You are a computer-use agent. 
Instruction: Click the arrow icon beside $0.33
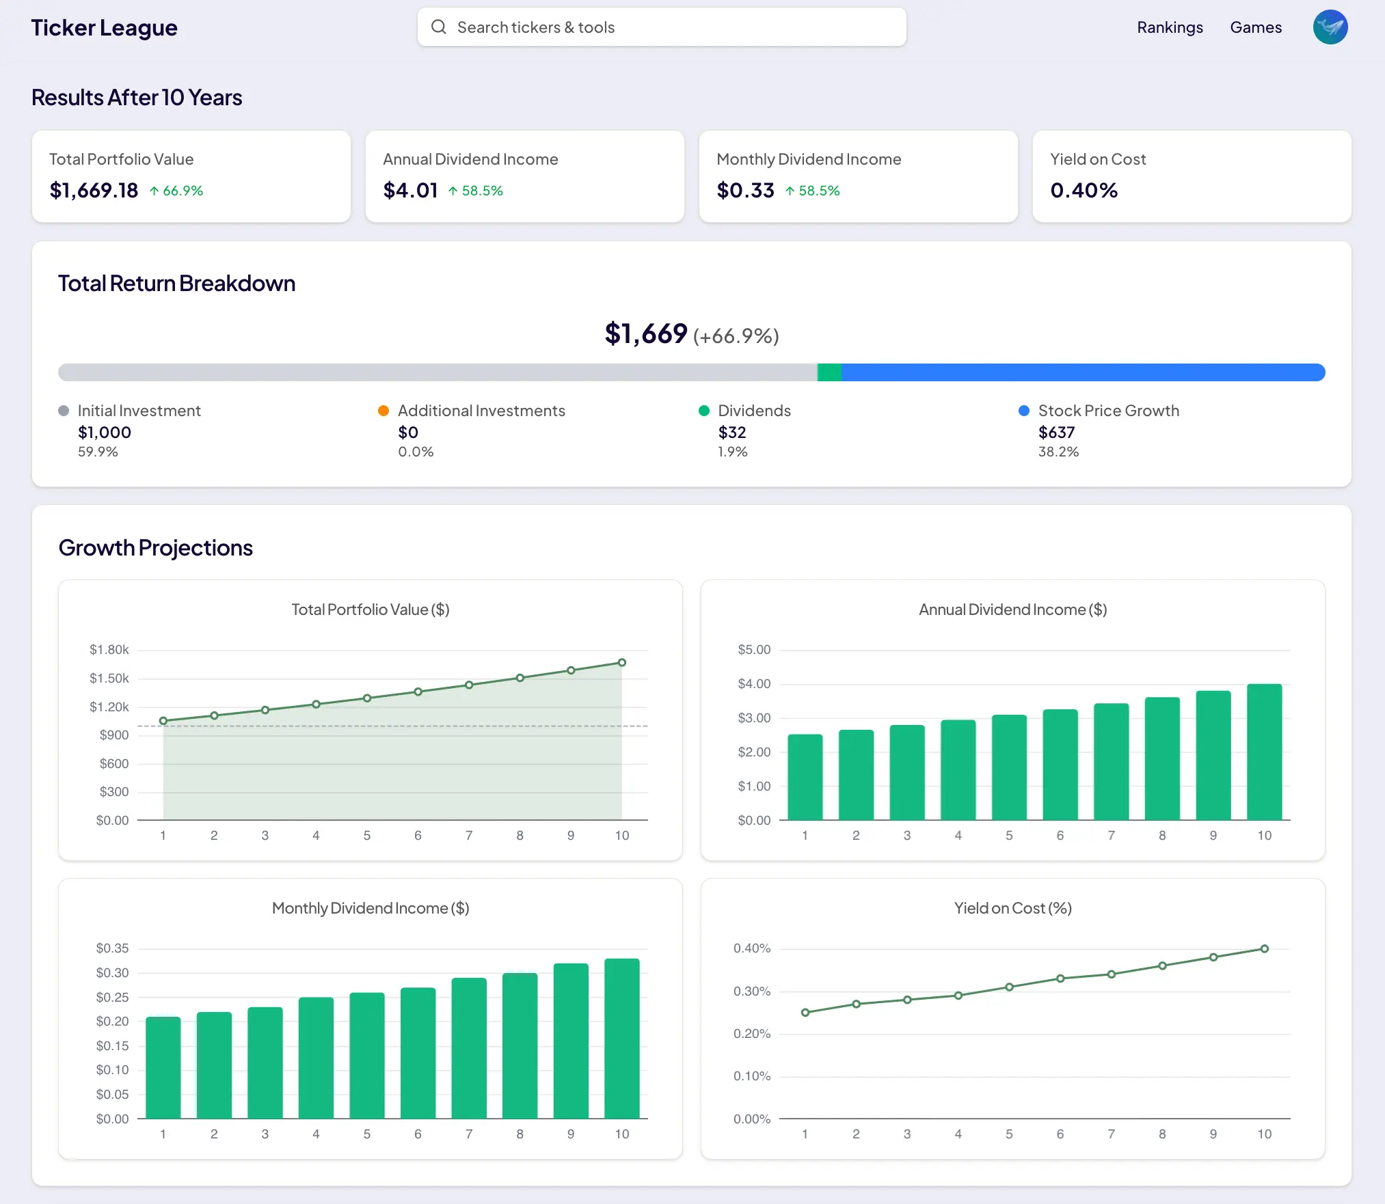coord(790,191)
